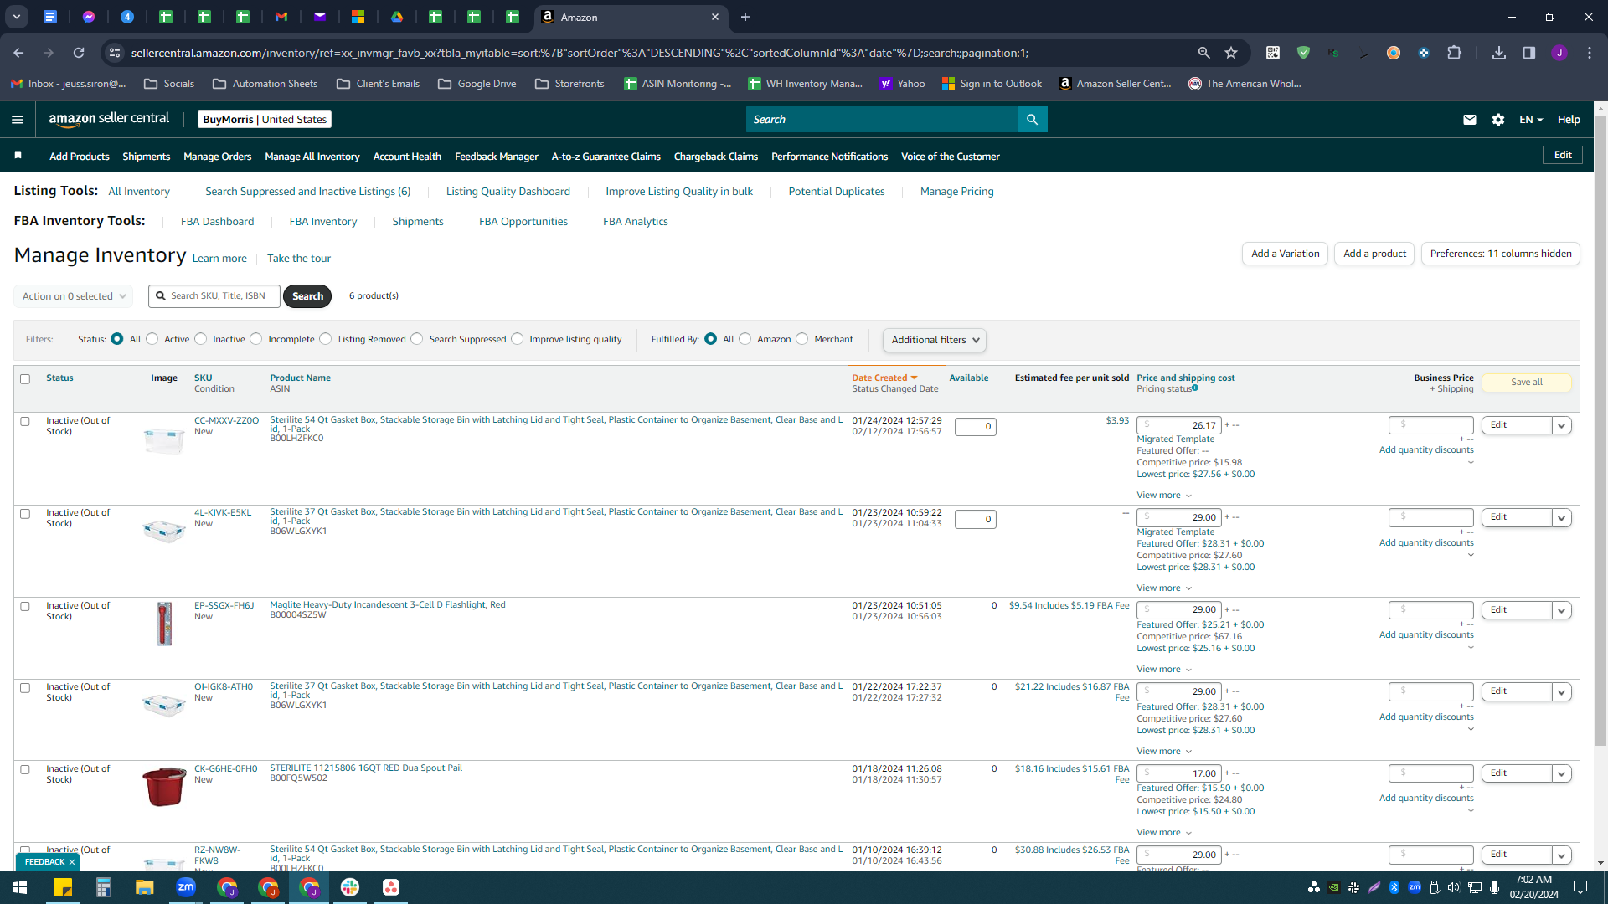Select checkbox for Maglite flashlight row
The width and height of the screenshot is (1608, 904).
pyautogui.click(x=25, y=607)
